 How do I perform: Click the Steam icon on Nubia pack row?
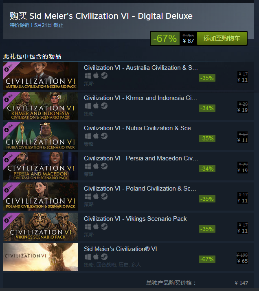point(104,136)
